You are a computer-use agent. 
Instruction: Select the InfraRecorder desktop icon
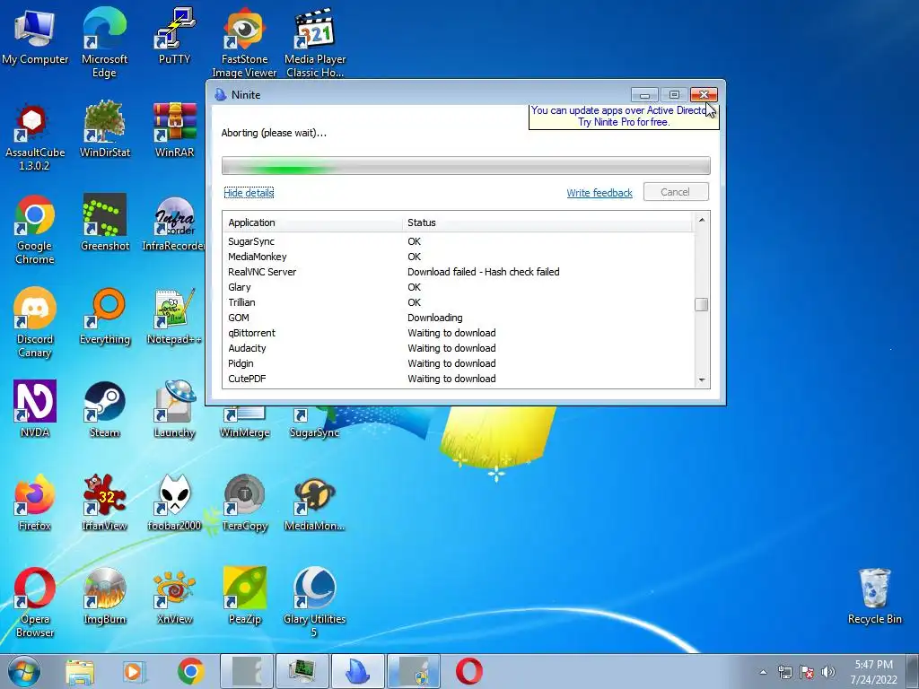click(x=174, y=222)
